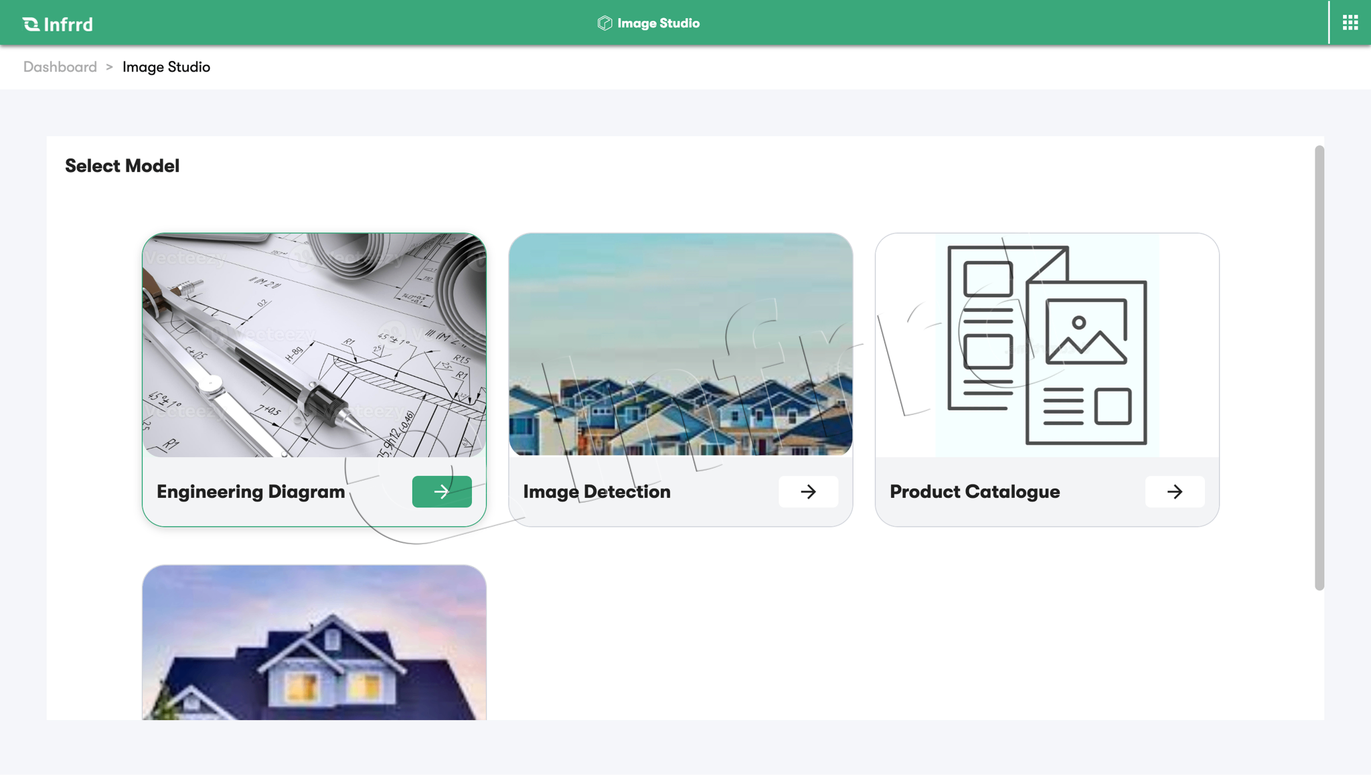Image resolution: width=1371 pixels, height=775 pixels.
Task: Click the vertical scrollbar of models panel
Action: (x=1319, y=368)
